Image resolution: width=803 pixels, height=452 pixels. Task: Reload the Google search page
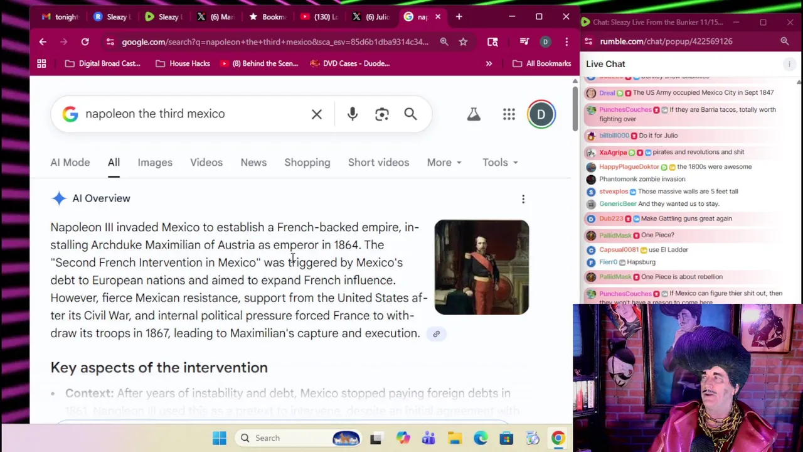pyautogui.click(x=85, y=42)
